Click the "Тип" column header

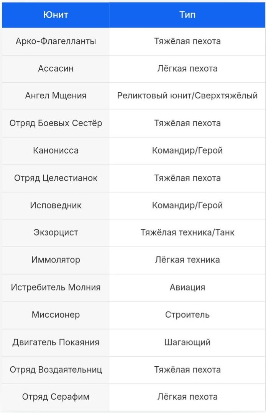187,15
